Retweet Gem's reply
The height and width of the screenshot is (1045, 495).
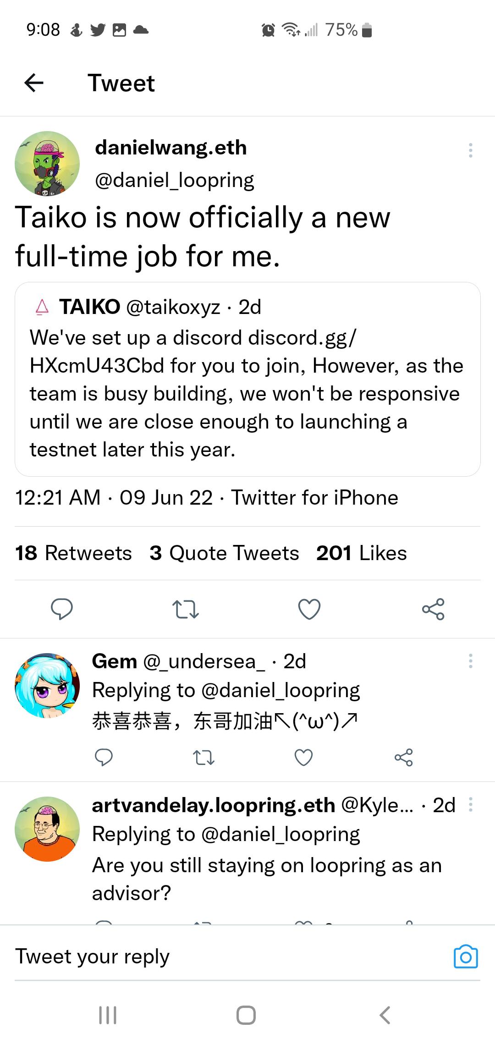204,758
